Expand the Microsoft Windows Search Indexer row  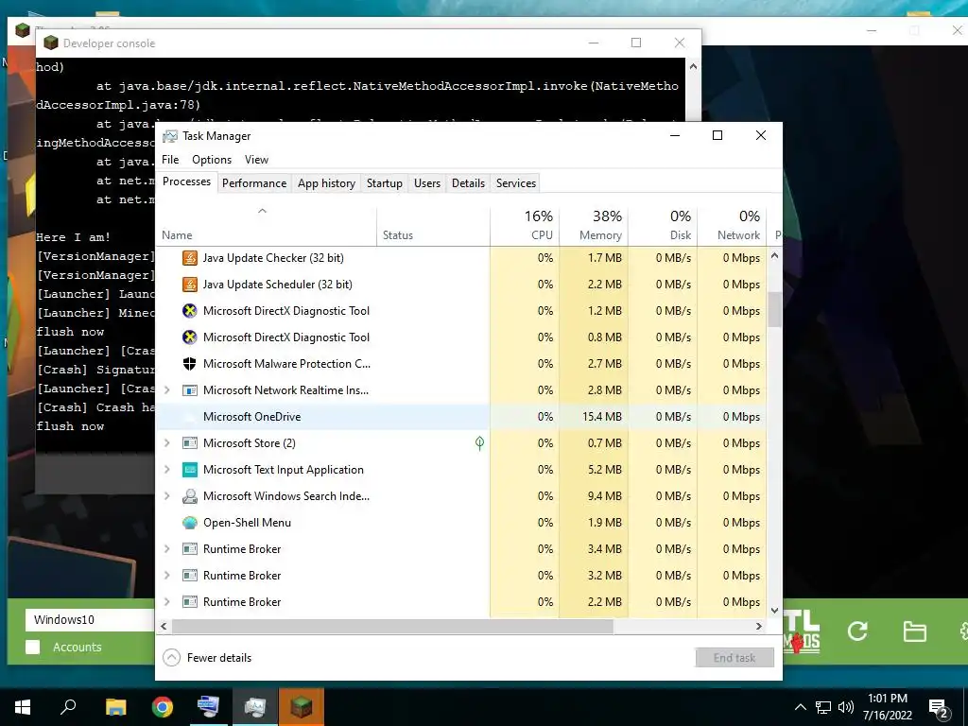pyautogui.click(x=166, y=496)
